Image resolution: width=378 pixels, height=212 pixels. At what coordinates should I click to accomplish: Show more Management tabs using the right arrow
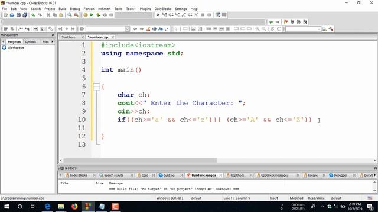pyautogui.click(x=53, y=42)
